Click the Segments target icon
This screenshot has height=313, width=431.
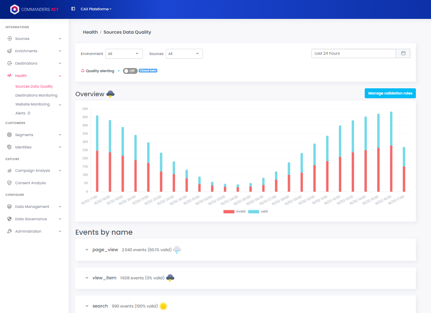point(9,135)
